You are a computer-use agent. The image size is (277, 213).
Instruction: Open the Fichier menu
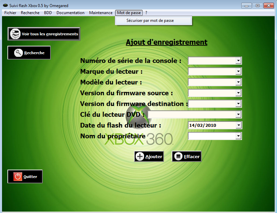pos(10,13)
